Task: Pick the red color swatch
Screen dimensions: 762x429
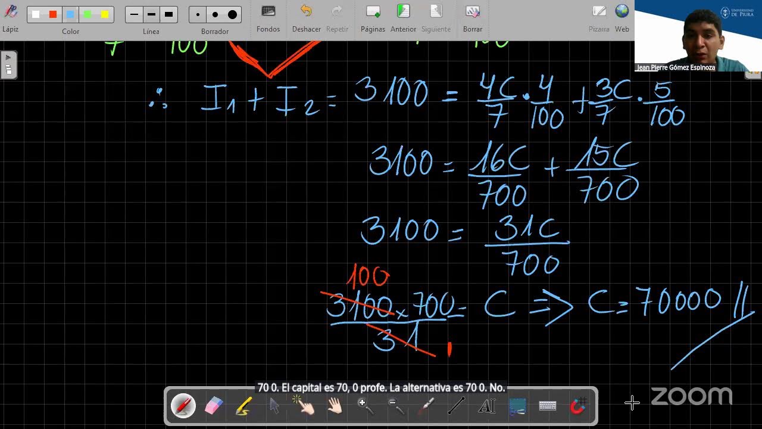Action: [x=53, y=14]
